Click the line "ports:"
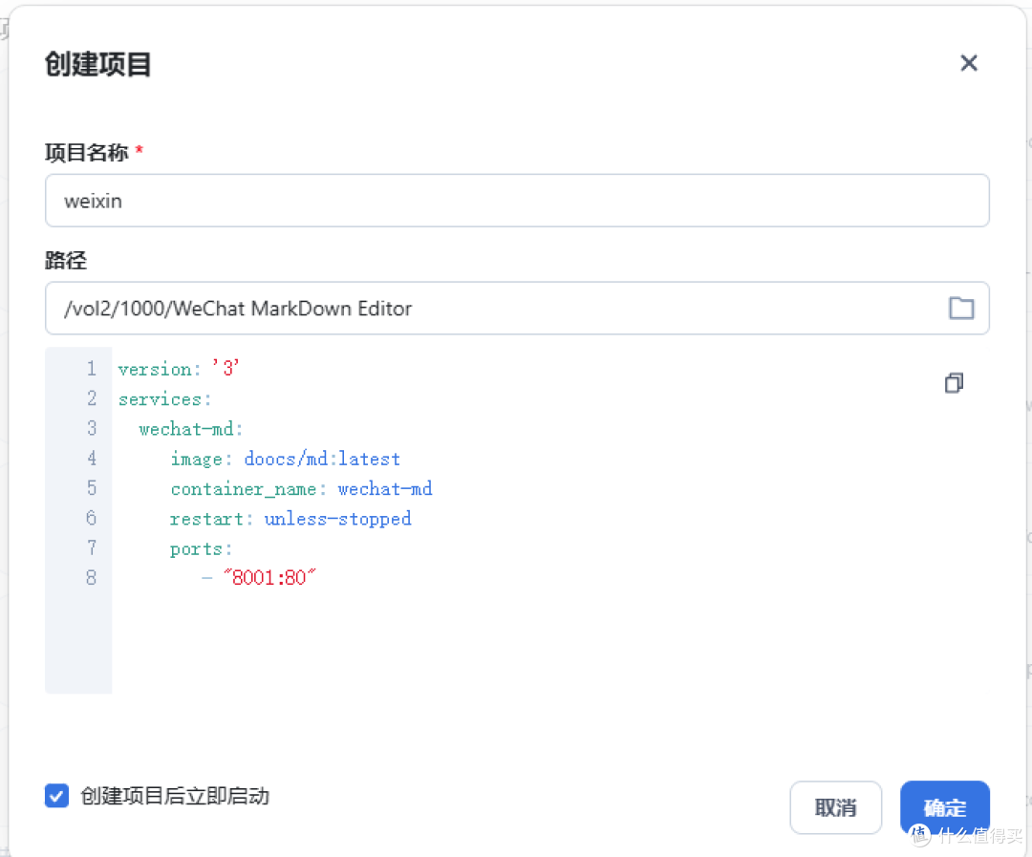Screen dimensions: 1032x857 201,549
